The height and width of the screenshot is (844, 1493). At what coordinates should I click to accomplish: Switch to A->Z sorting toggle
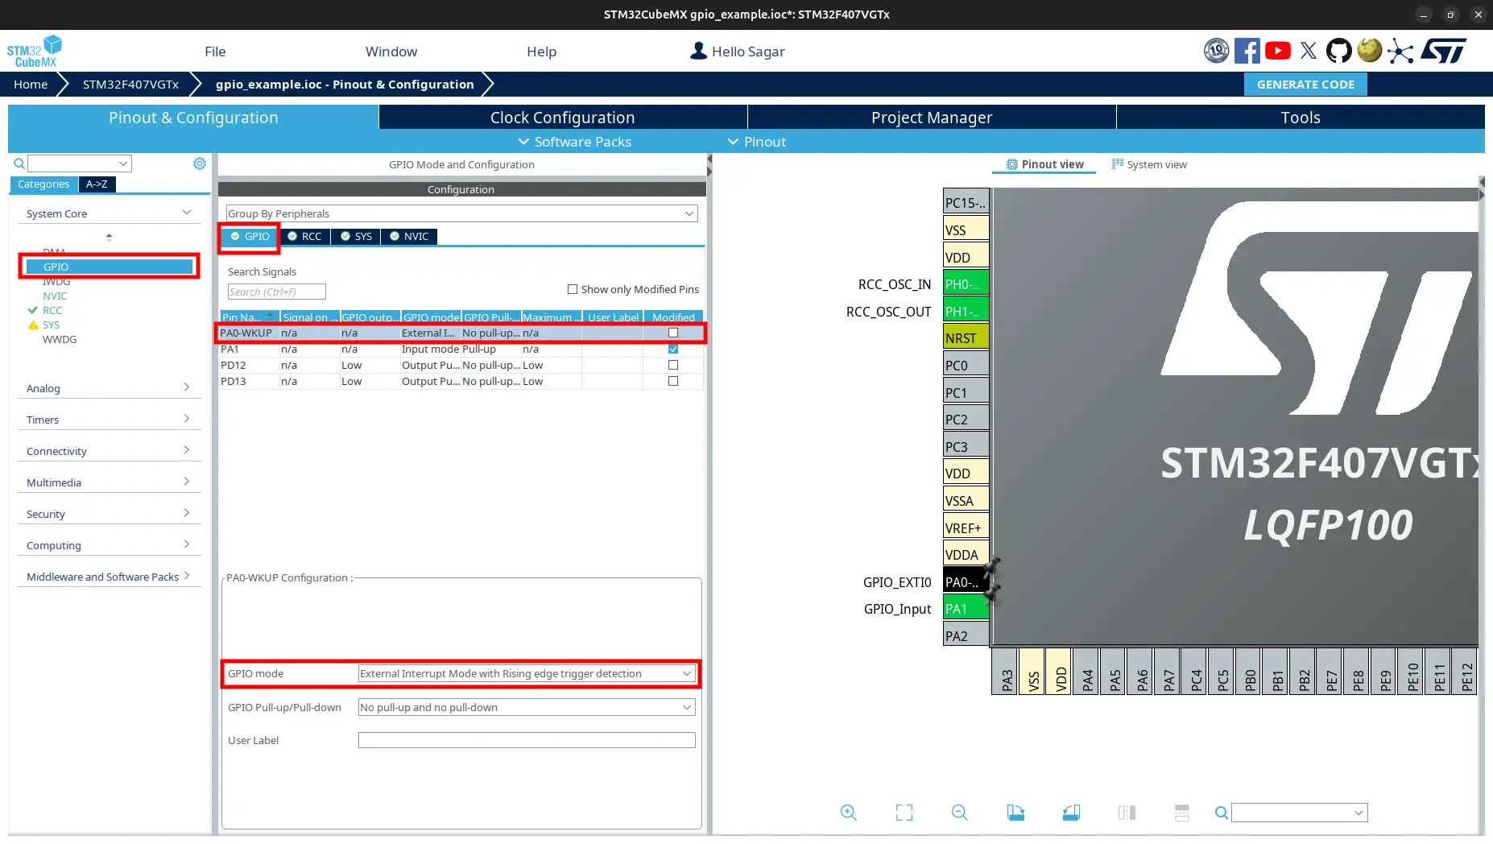[97, 184]
